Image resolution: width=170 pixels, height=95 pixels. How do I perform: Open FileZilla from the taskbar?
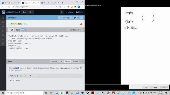click(113, 93)
